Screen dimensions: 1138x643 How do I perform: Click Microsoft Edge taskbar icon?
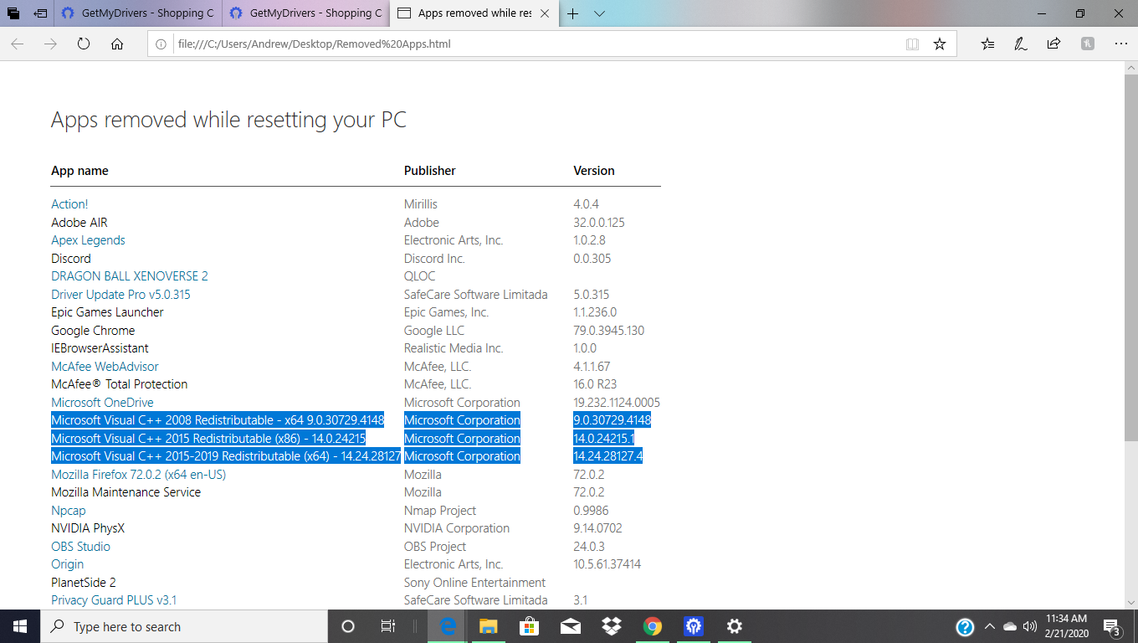(449, 626)
